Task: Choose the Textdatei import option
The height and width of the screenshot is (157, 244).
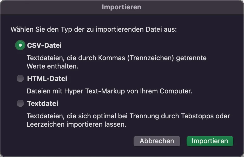Action: click(x=20, y=103)
